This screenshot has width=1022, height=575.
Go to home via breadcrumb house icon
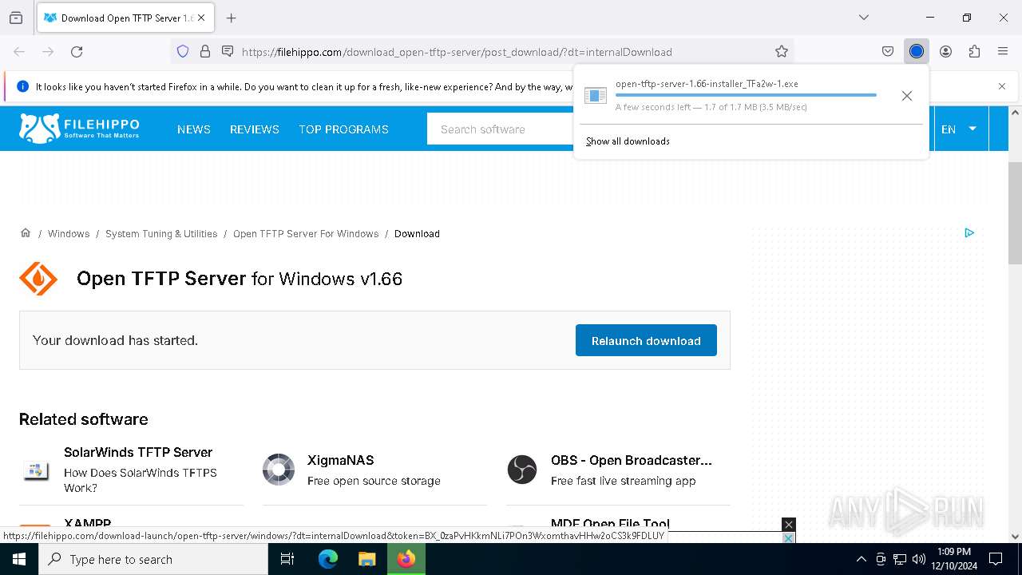[x=26, y=233]
